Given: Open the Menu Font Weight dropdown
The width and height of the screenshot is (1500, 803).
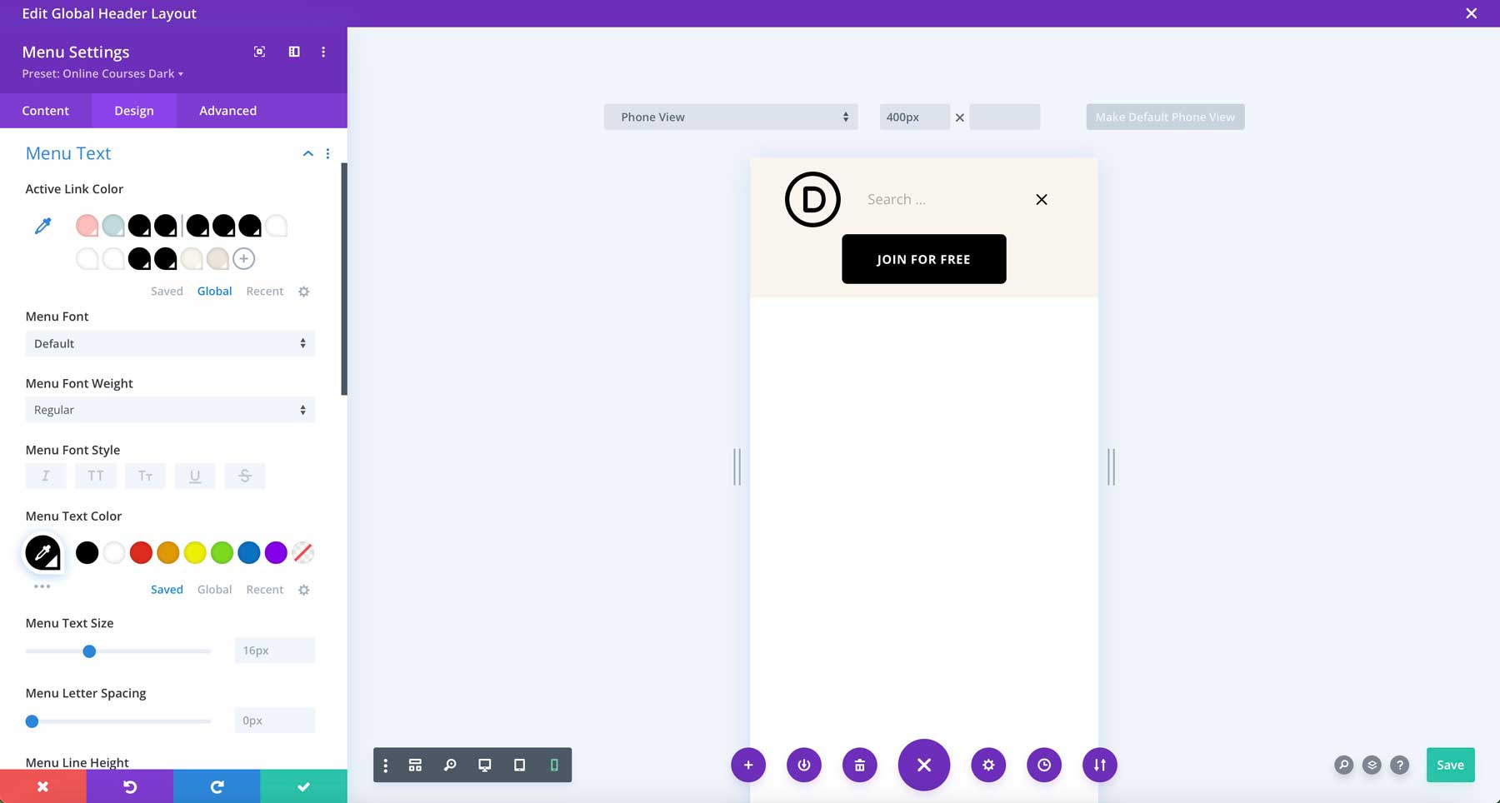Looking at the screenshot, I should click(x=170, y=410).
